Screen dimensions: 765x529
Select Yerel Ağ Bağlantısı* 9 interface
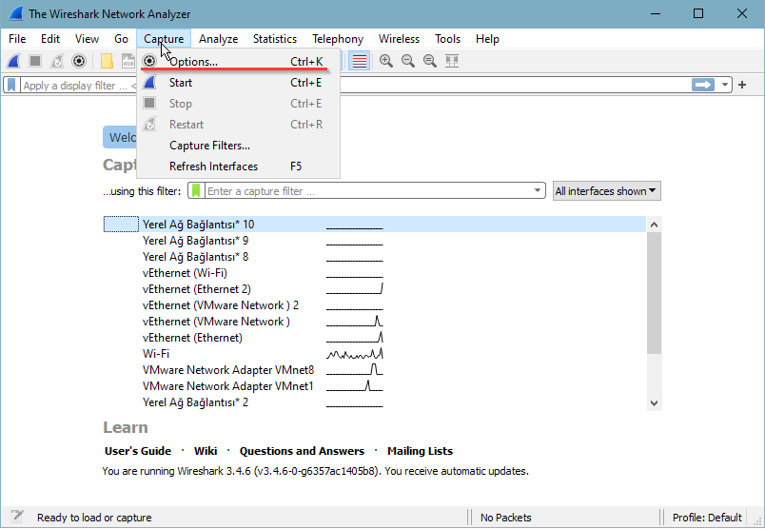tap(374, 241)
